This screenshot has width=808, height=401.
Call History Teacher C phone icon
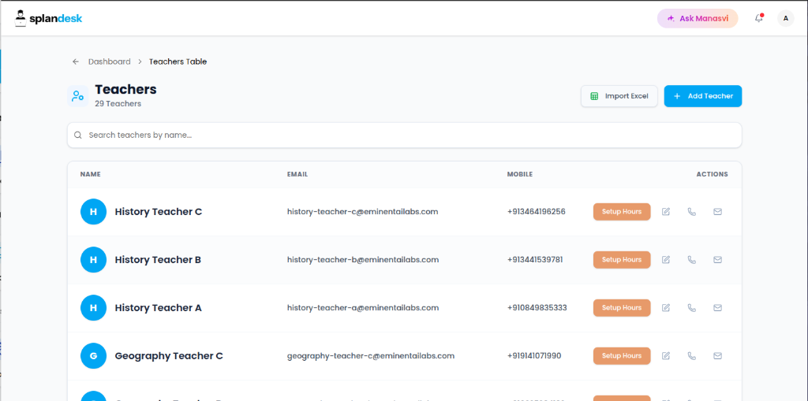[691, 212]
